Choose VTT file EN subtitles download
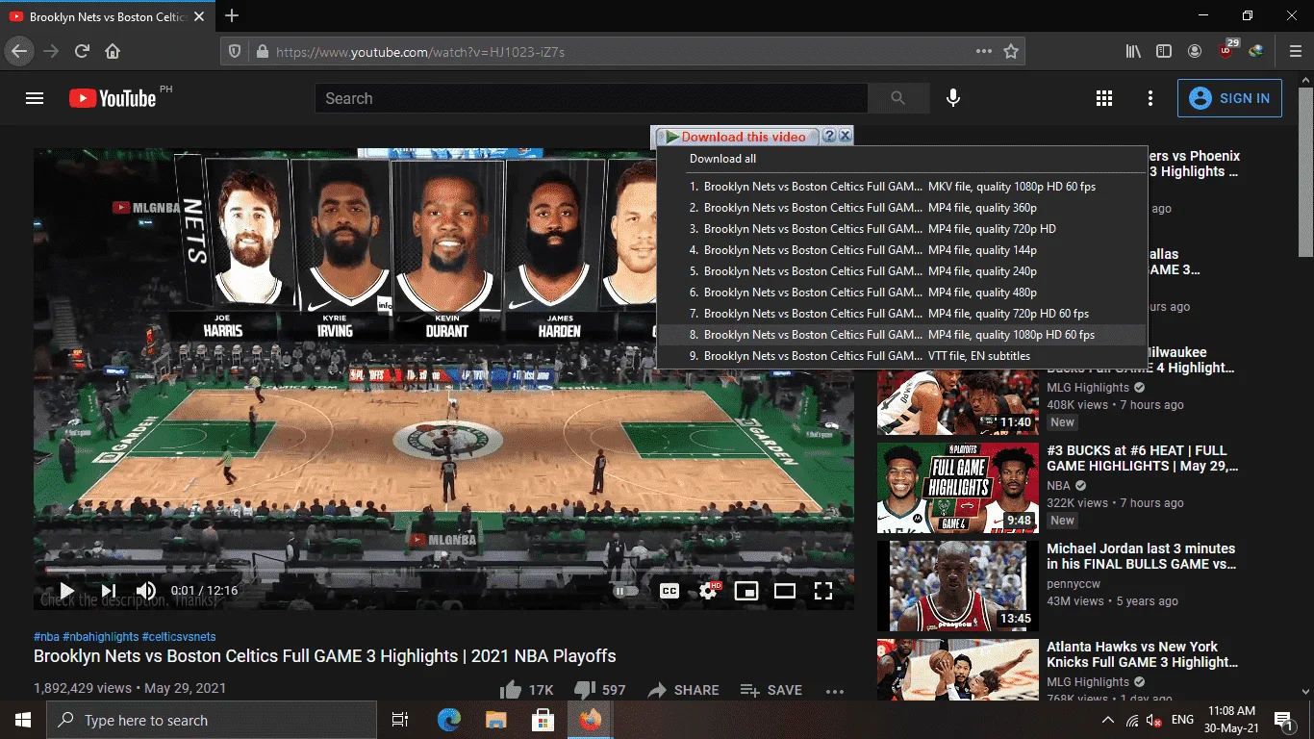Viewport: 1314px width, 739px height. [x=902, y=356]
